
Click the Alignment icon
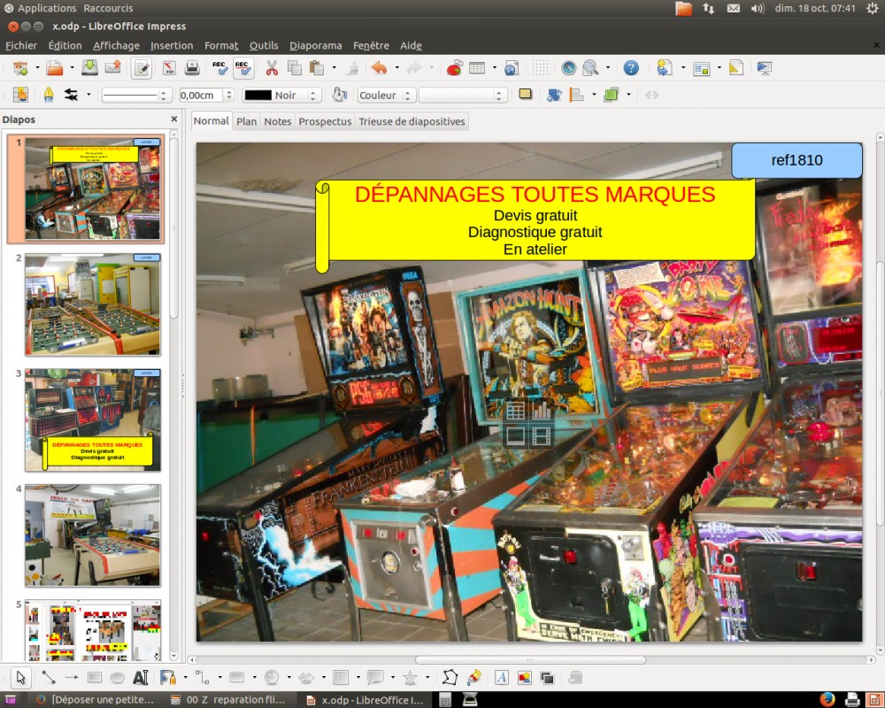click(577, 95)
